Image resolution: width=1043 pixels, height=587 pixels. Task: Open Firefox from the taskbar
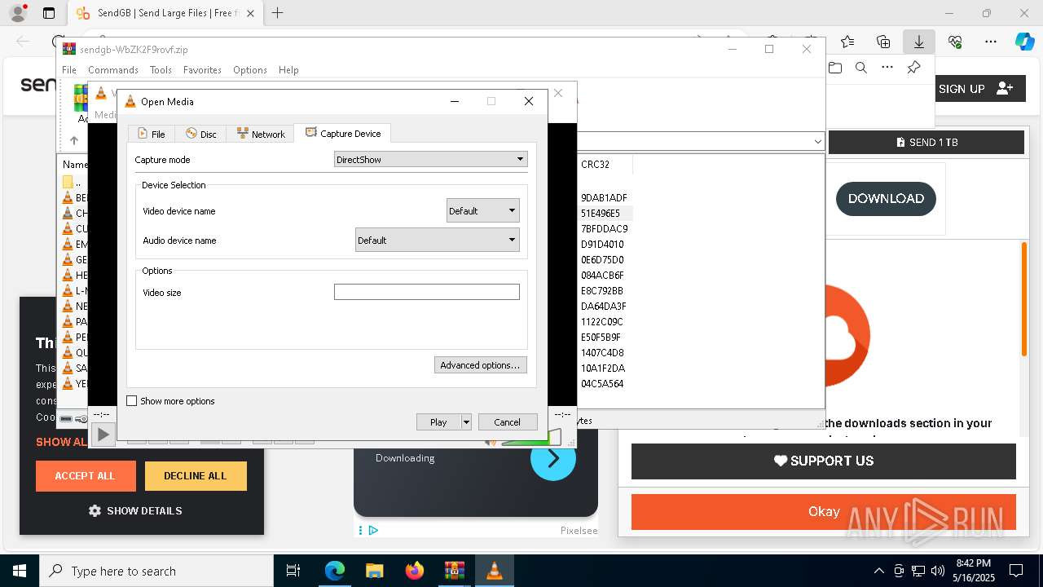pyautogui.click(x=414, y=571)
